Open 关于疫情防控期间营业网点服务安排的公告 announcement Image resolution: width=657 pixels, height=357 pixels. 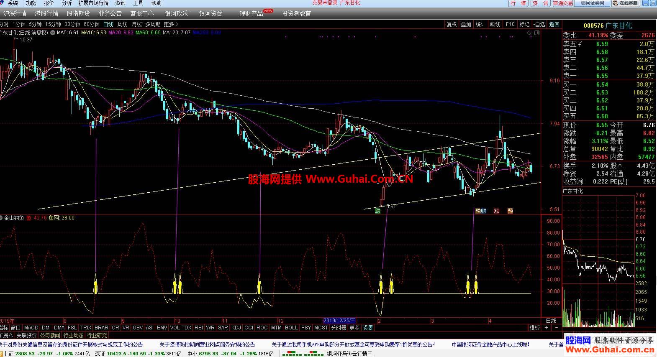[x=207, y=344]
